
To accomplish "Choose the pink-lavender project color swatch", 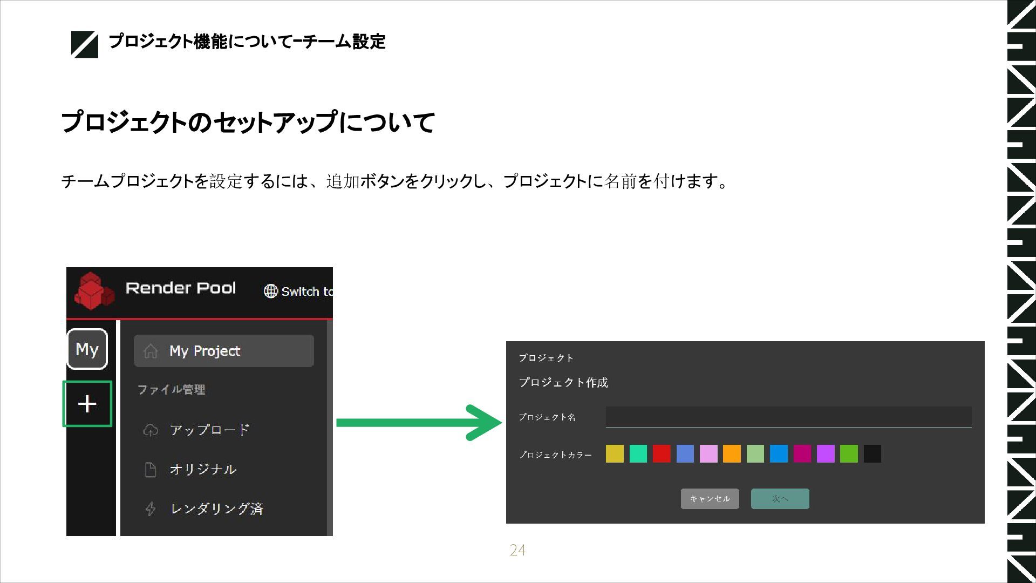I will (708, 454).
